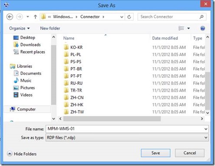Image resolution: width=215 pixels, height=166 pixels.
Task: Open the Music library
Action: click(23, 81)
